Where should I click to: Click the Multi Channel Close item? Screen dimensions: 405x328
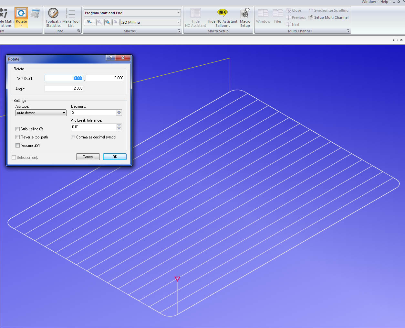tap(294, 10)
